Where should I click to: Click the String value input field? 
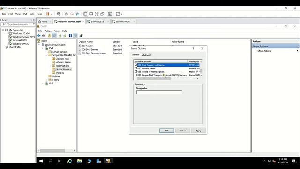[159, 92]
